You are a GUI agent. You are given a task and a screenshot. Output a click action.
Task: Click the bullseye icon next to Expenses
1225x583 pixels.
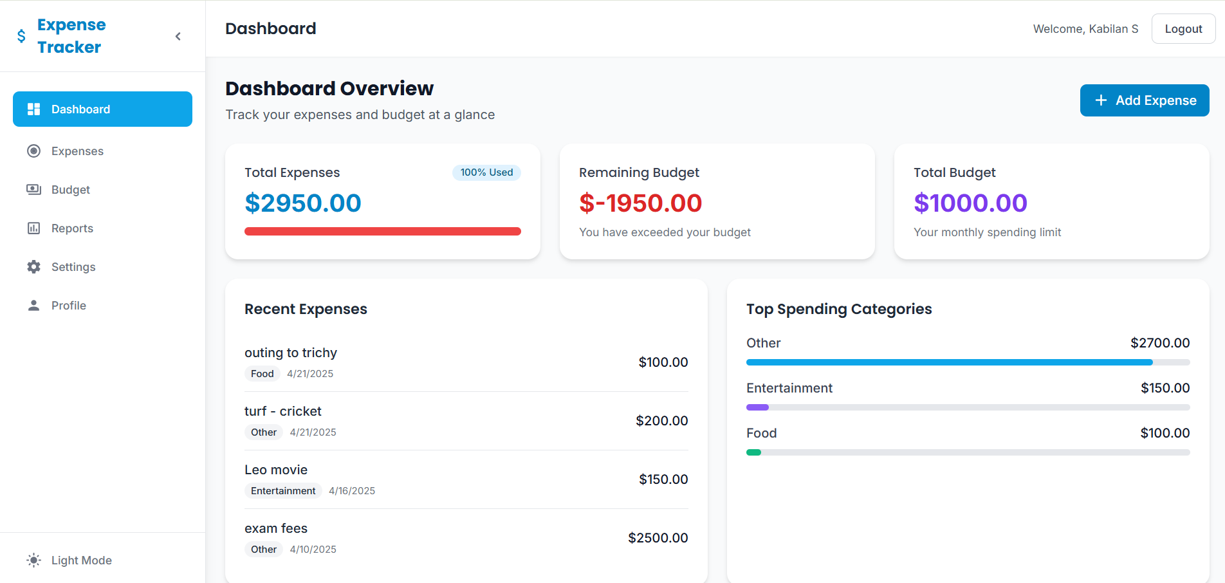(x=33, y=151)
